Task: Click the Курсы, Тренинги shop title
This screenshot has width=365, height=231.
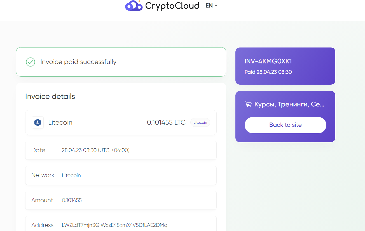Action: click(x=289, y=104)
